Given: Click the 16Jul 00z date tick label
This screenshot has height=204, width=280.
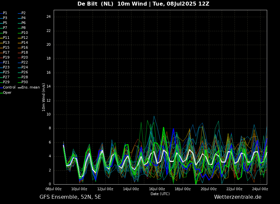Looking at the screenshot, I should 157,189.
